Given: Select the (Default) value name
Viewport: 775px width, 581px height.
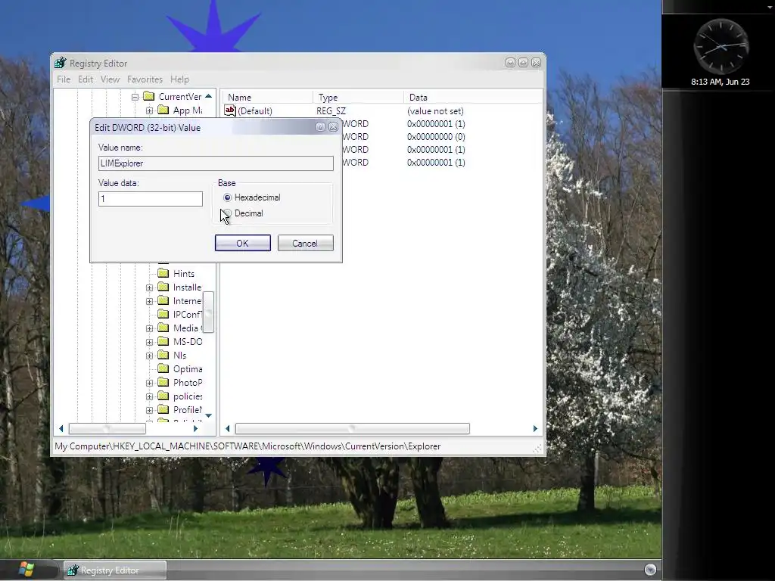Looking at the screenshot, I should [x=255, y=111].
